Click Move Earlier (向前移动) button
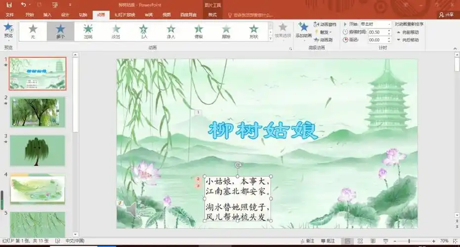The image size is (460, 247). [x=408, y=32]
